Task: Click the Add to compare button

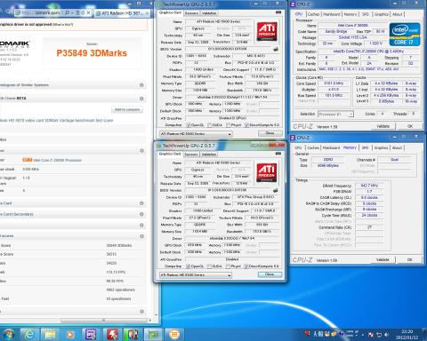Action: (x=127, y=109)
